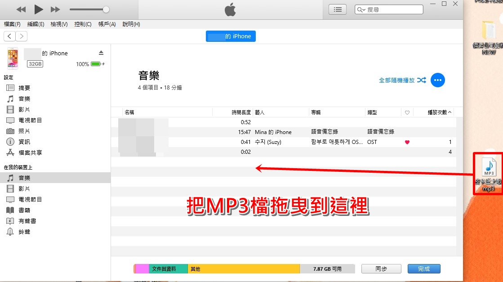503x282 pixels.
Task: Click the iPhone device thumbnail image
Action: [13, 58]
